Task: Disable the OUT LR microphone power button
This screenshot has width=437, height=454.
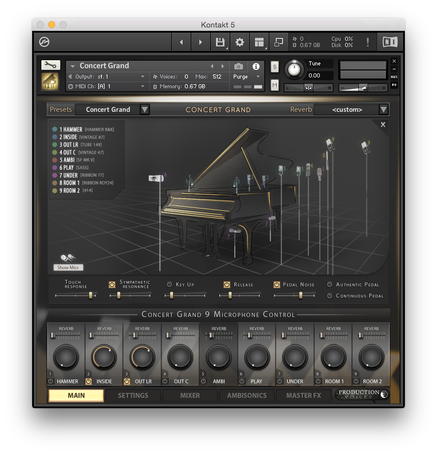Action: coord(127,381)
